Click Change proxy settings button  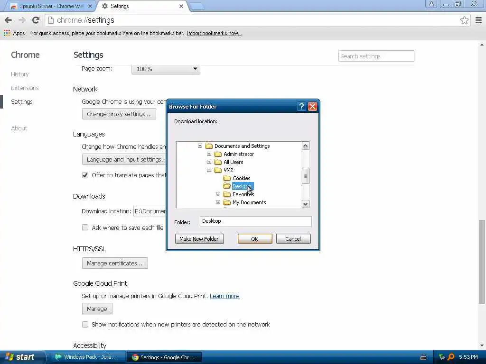point(119,114)
